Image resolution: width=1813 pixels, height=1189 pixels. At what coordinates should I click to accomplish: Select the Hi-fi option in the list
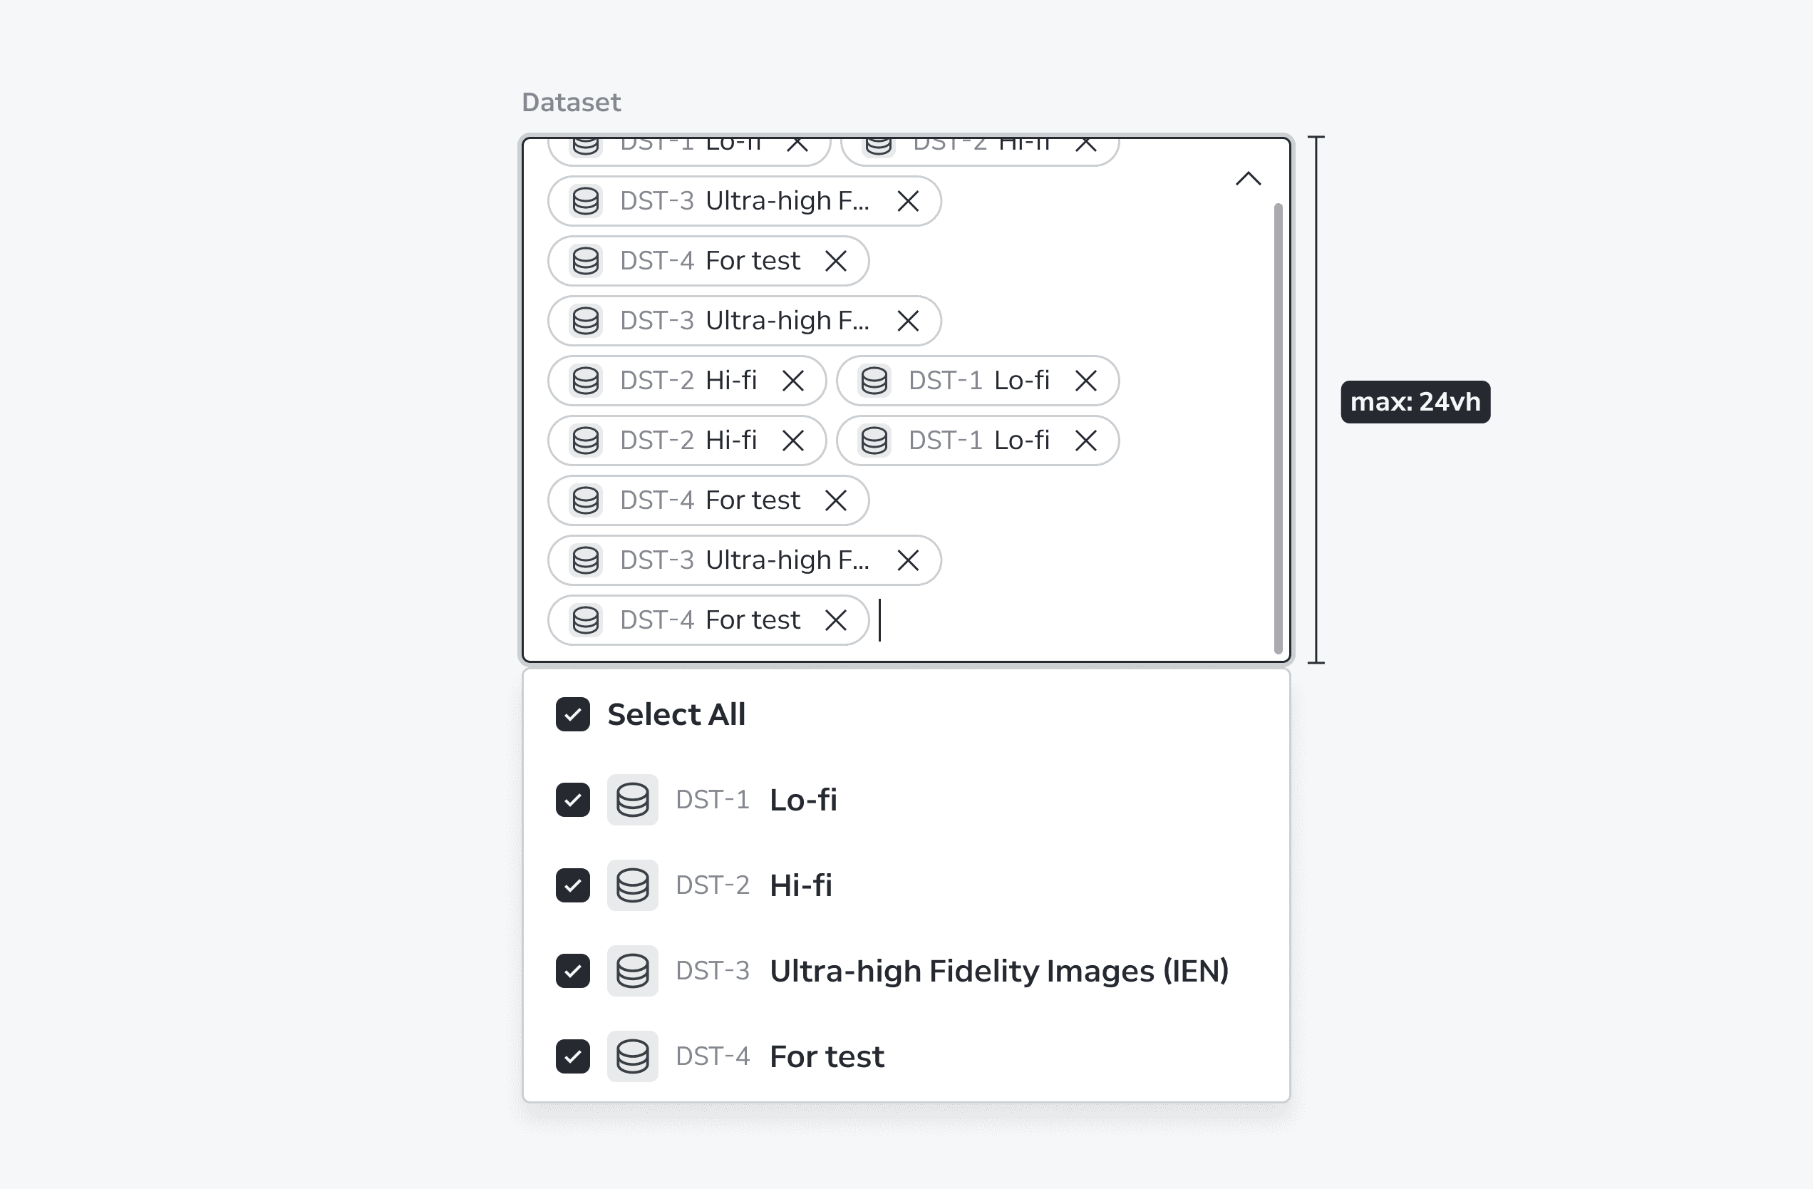pos(906,885)
